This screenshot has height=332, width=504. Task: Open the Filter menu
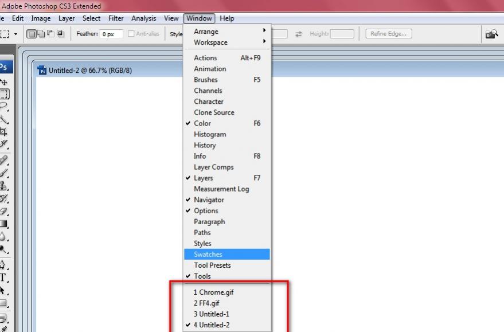[x=116, y=18]
